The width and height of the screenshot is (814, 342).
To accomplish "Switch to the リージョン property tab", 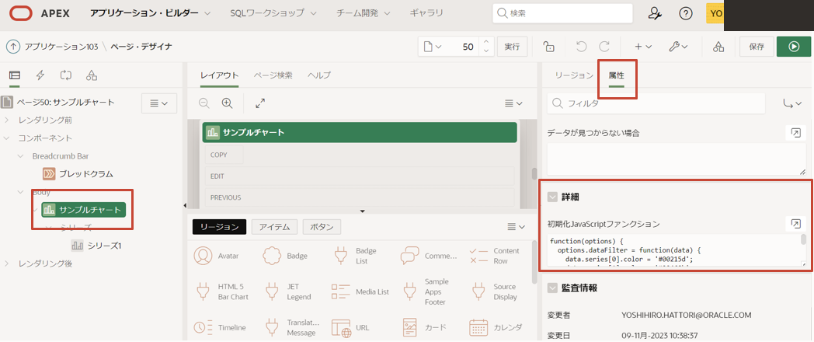I will click(574, 75).
